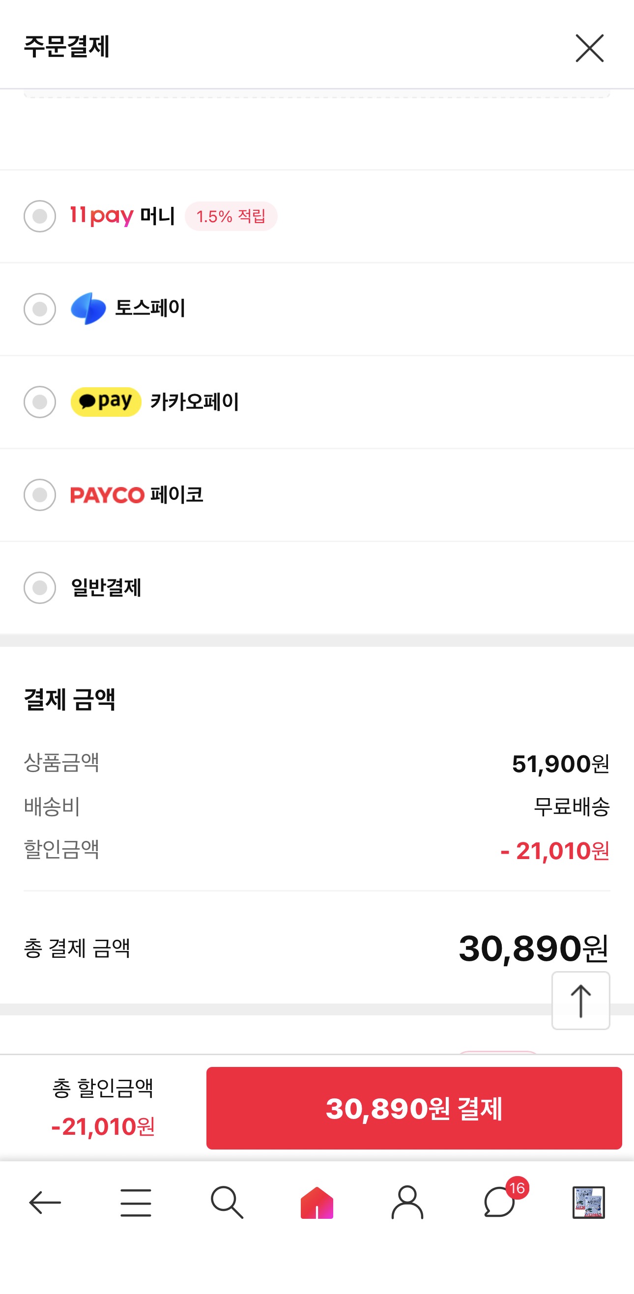The width and height of the screenshot is (634, 1294).
Task: Open chat messages with 16 badge
Action: (499, 1203)
